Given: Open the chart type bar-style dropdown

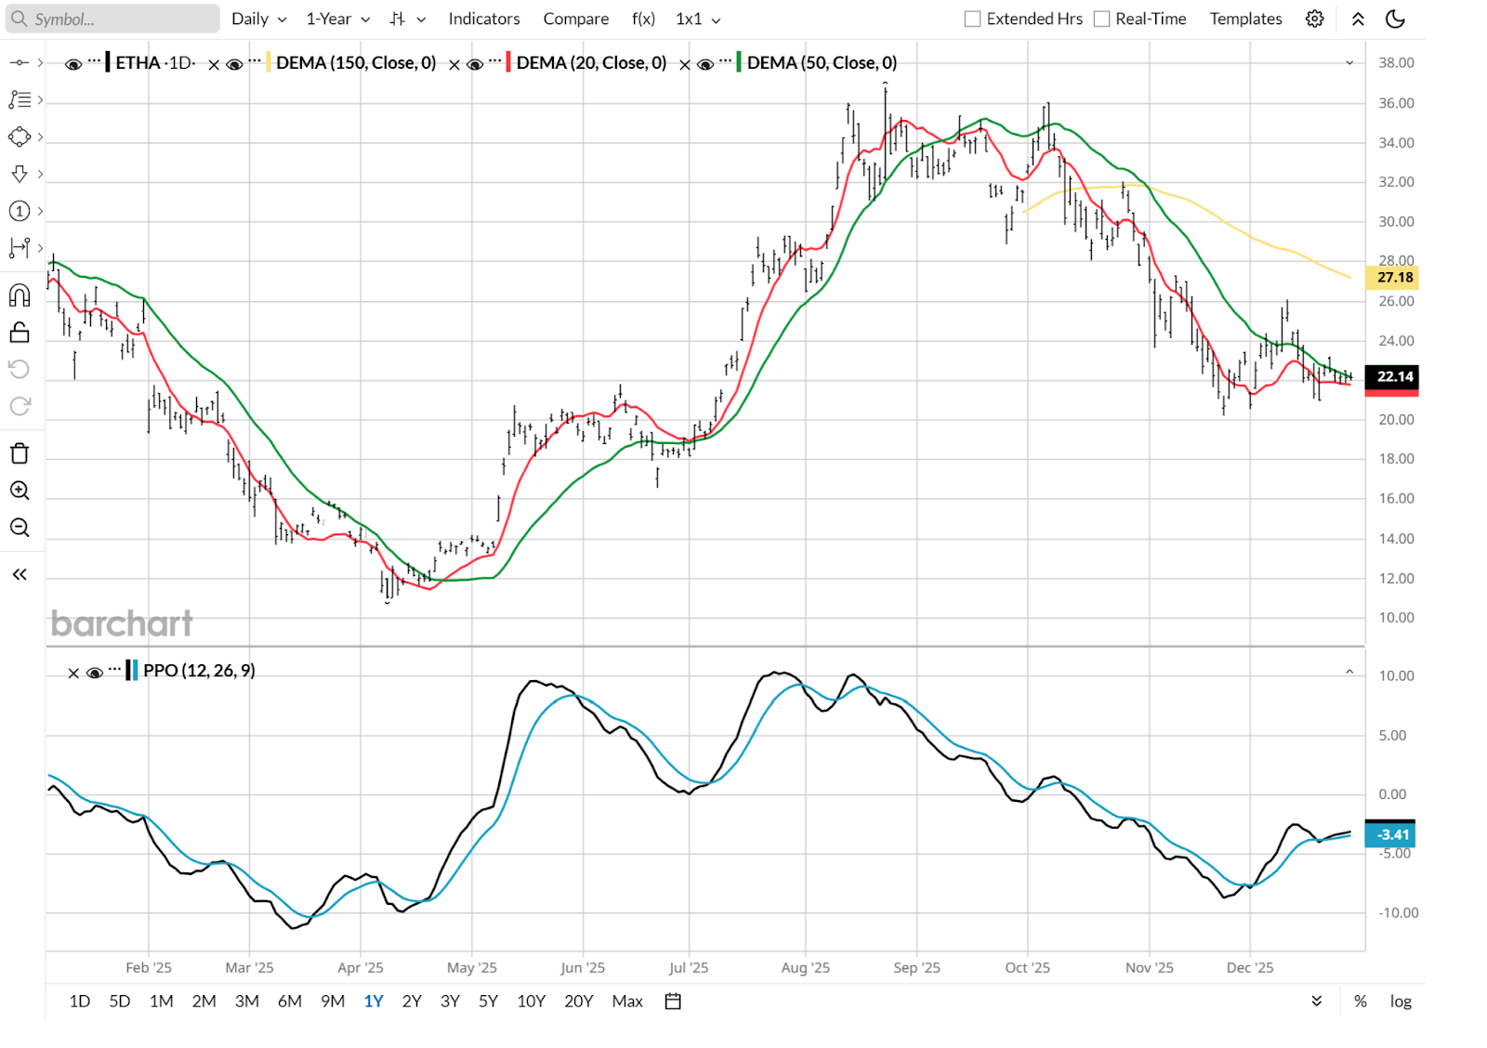Looking at the screenshot, I should [407, 19].
